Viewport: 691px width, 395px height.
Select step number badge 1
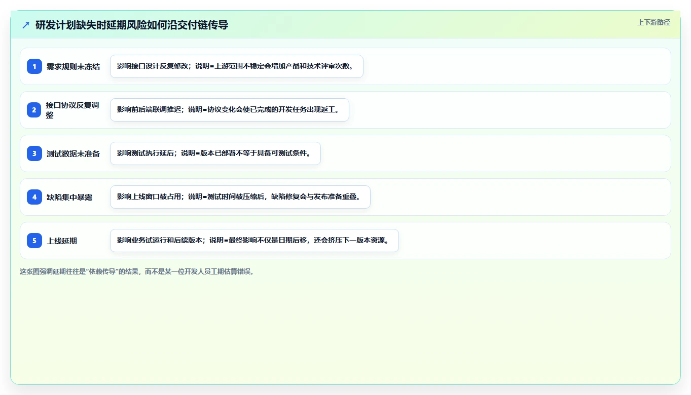[34, 66]
